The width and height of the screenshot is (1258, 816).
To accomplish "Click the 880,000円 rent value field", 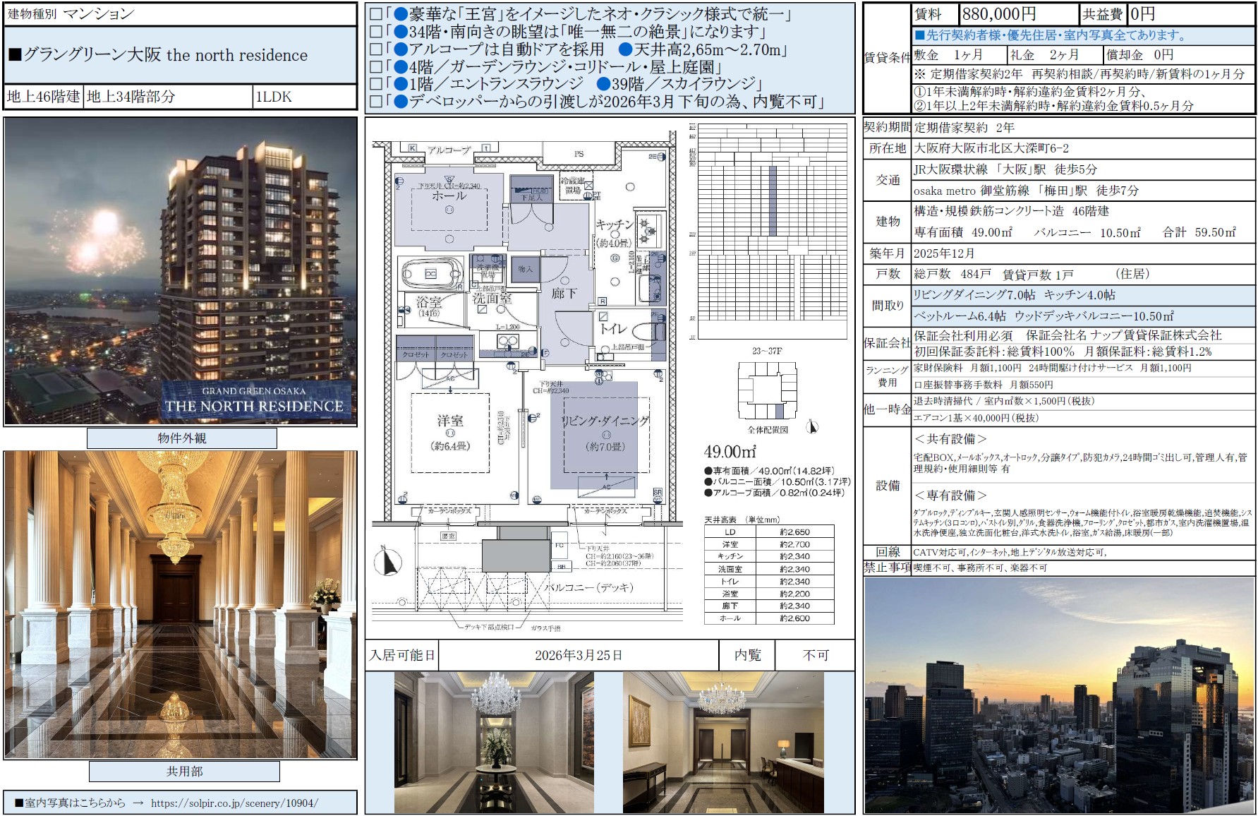I will pos(1019,14).
